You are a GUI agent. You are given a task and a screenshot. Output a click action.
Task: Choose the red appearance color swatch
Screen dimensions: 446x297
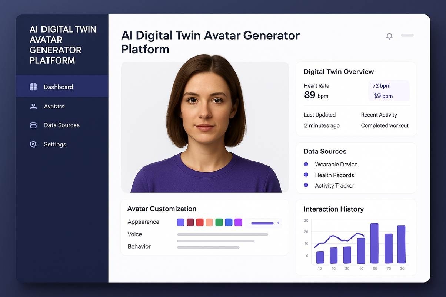(x=200, y=222)
